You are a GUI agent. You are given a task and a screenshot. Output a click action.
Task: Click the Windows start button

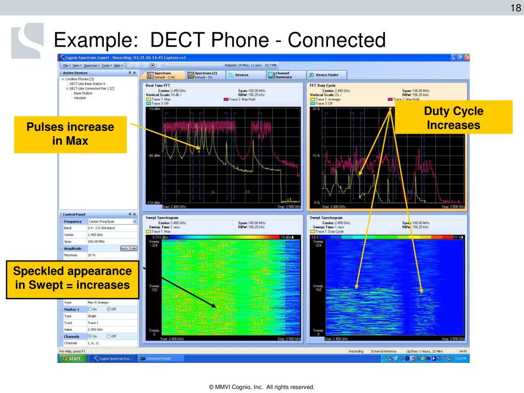pos(72,358)
